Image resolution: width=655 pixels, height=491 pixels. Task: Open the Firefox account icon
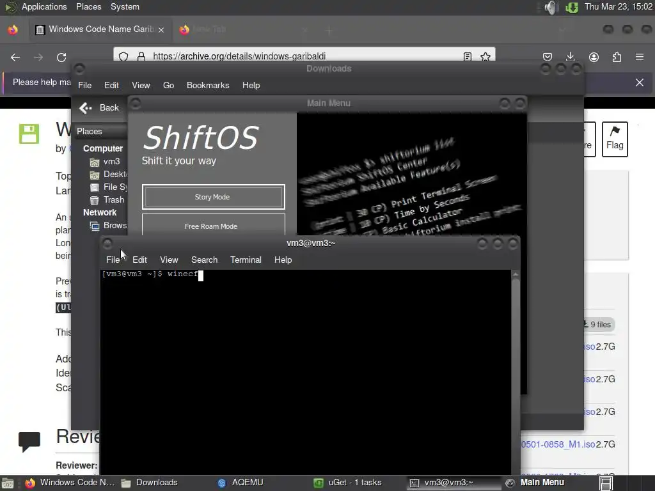point(594,57)
